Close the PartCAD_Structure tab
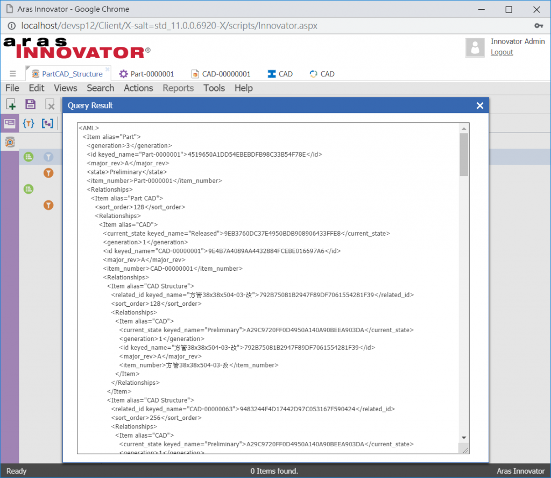 tap(108, 69)
